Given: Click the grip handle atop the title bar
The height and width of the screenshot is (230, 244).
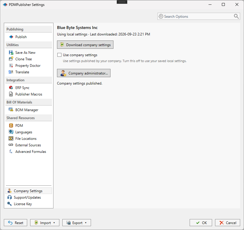Looking at the screenshot, I should click(x=122, y=2).
